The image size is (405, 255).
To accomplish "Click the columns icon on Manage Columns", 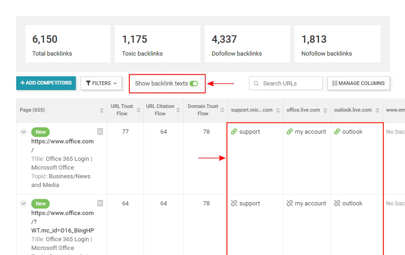I will click(x=335, y=83).
